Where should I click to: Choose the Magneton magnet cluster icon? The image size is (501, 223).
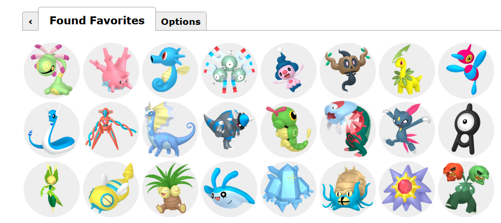click(x=229, y=71)
